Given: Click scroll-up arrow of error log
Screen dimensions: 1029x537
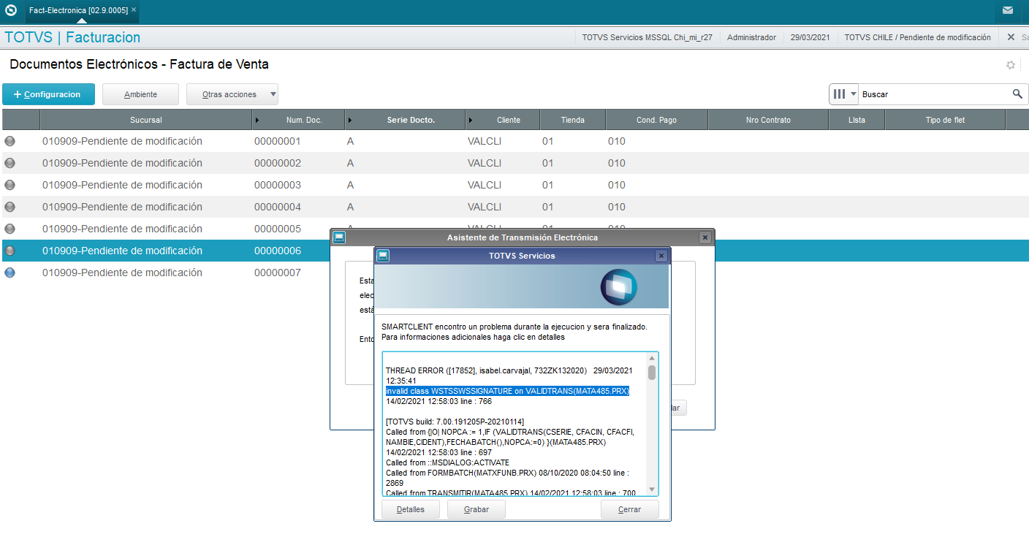Looking at the screenshot, I should click(x=652, y=358).
